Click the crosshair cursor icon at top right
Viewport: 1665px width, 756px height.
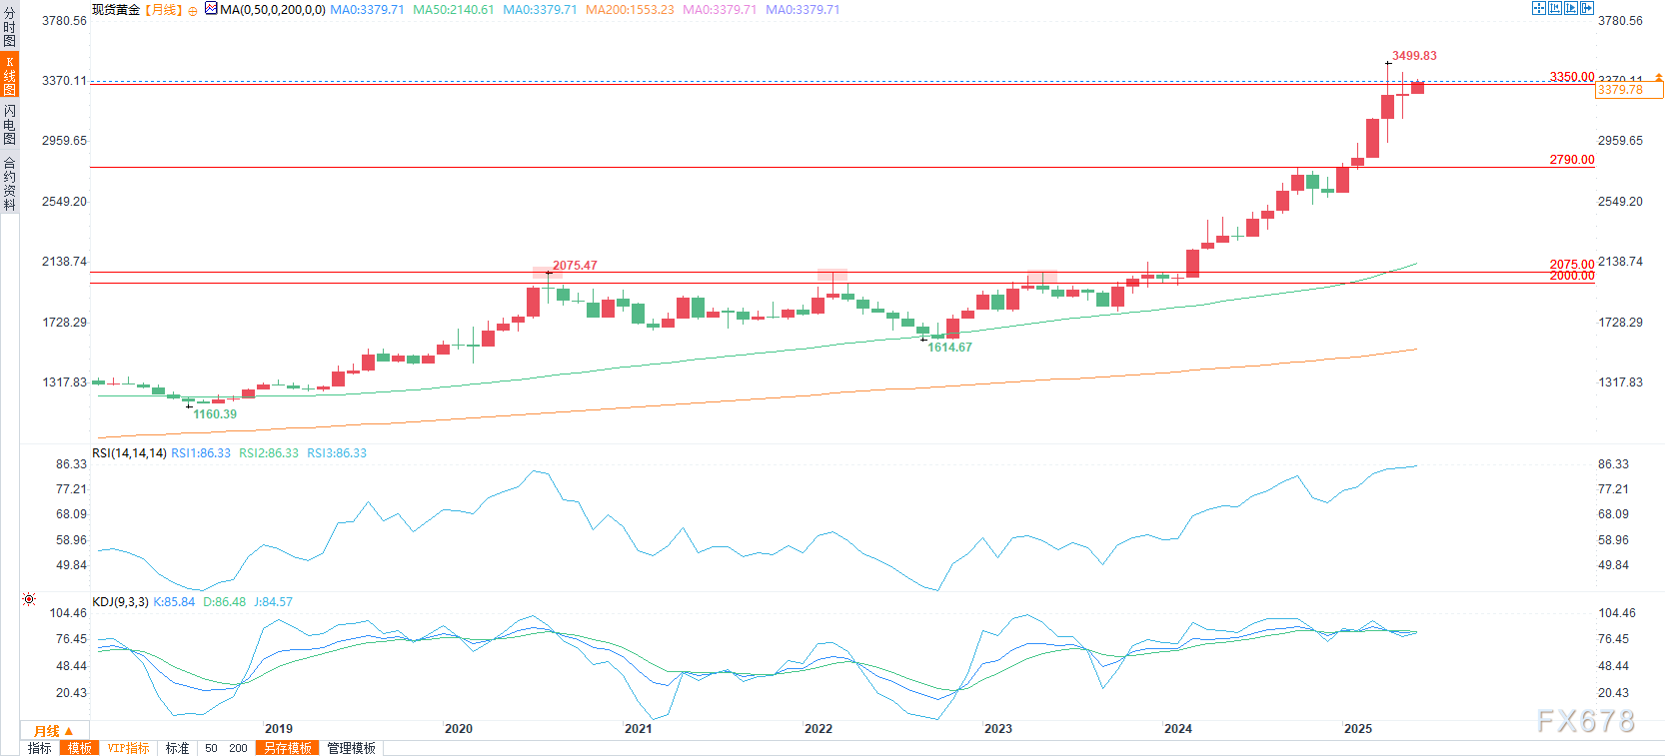click(1539, 8)
